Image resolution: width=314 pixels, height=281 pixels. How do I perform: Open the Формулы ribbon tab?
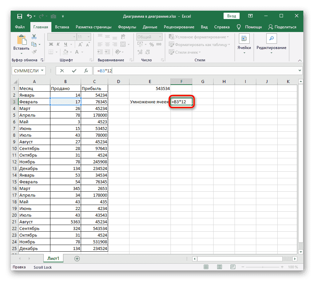(127, 27)
